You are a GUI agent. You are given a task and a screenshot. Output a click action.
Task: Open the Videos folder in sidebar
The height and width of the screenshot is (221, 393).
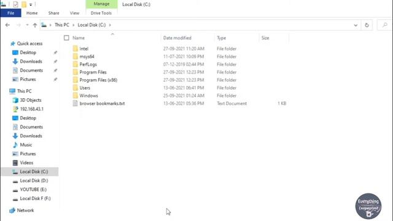coord(26,163)
